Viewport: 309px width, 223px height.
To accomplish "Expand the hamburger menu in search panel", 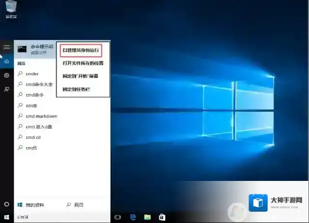I will click(x=6, y=47).
